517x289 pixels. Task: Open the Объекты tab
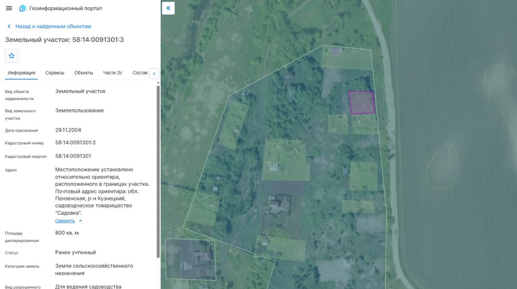(84, 73)
